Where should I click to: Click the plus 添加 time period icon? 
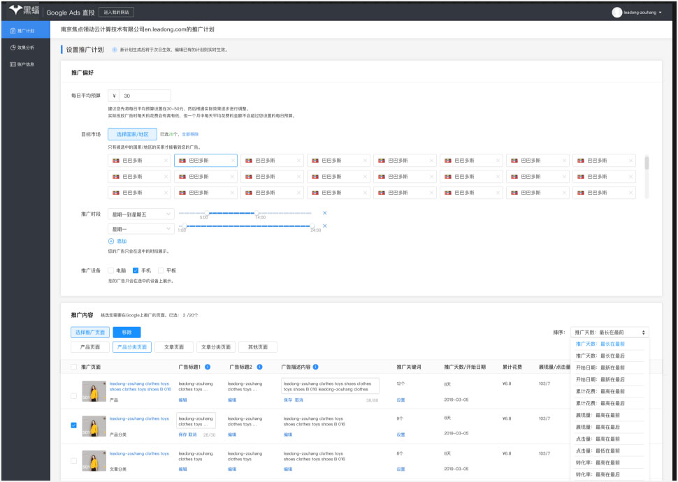coord(111,241)
